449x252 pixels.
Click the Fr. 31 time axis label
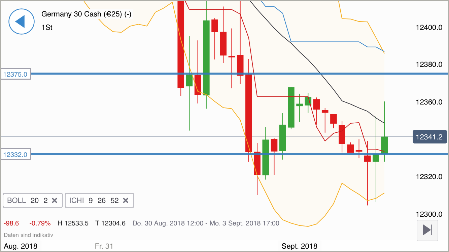[105, 246]
